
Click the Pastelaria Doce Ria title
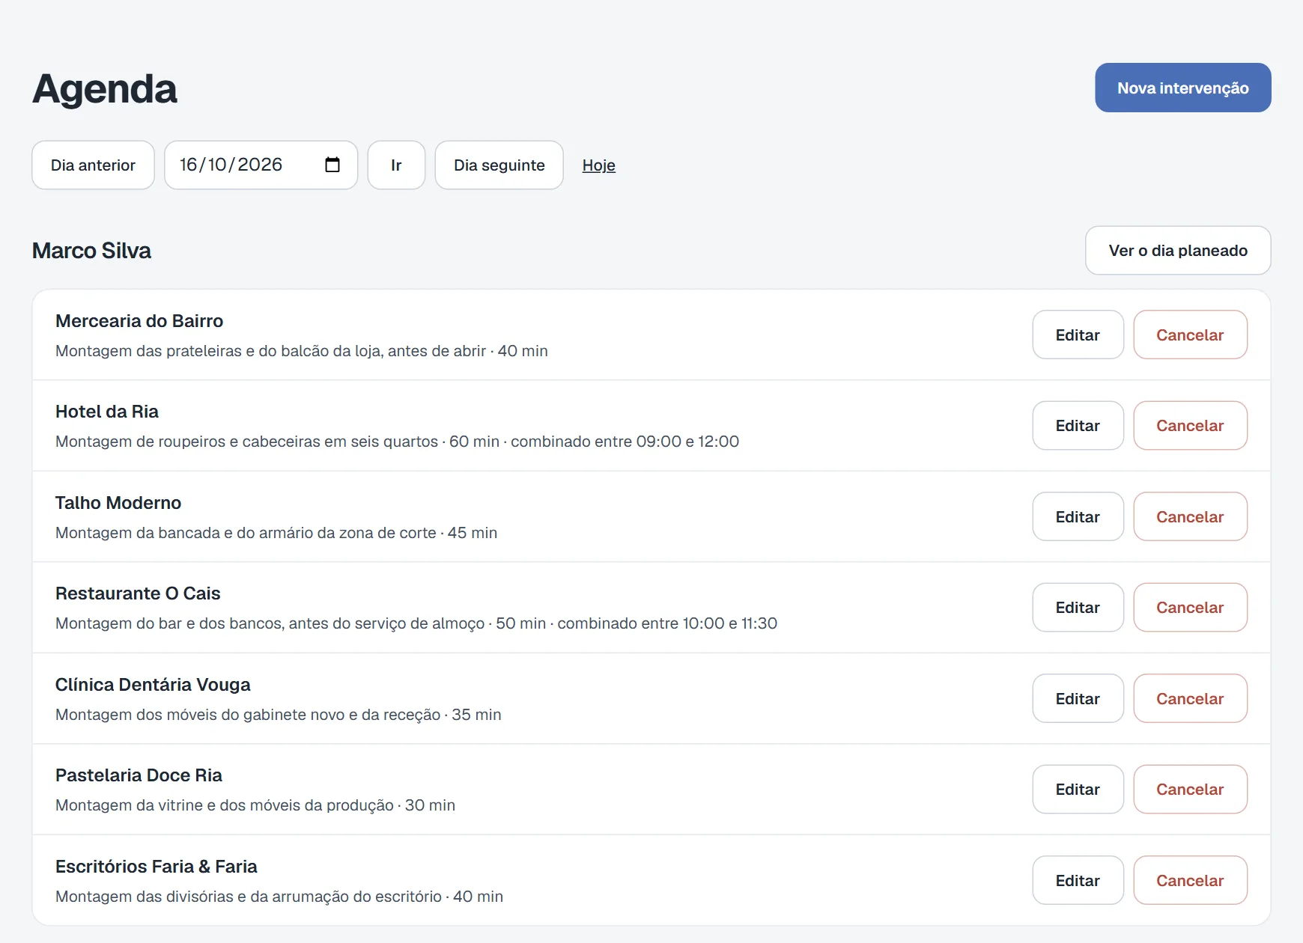[x=139, y=775]
